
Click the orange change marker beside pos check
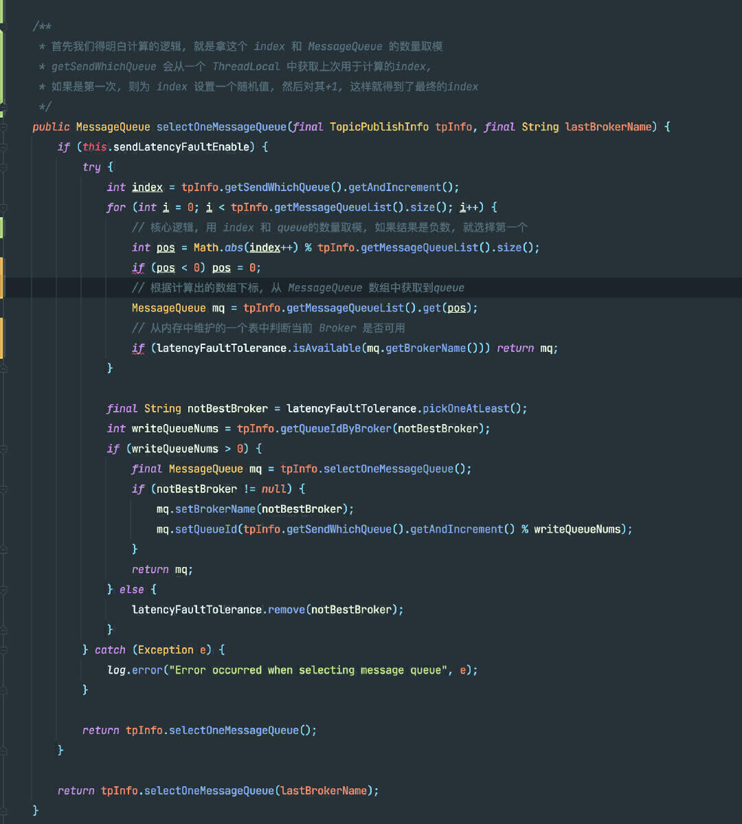click(1, 278)
